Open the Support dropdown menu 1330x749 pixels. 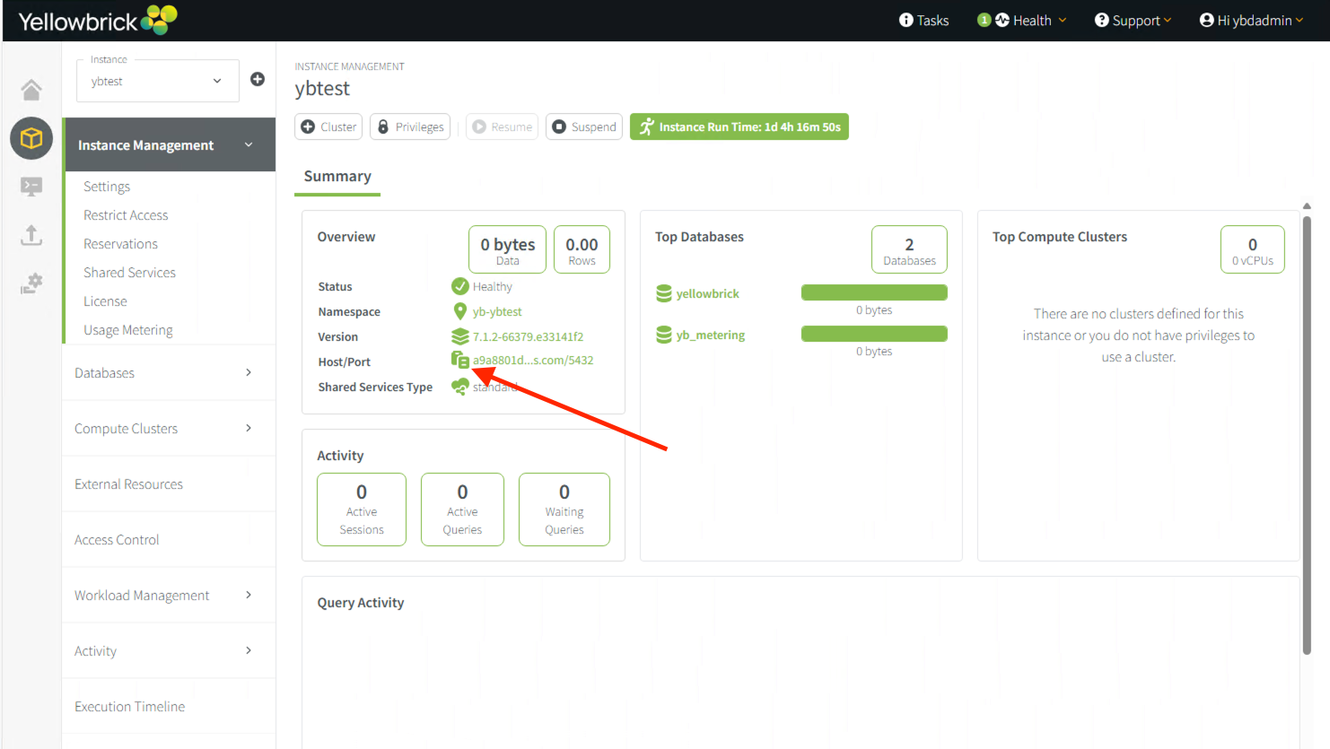point(1133,20)
